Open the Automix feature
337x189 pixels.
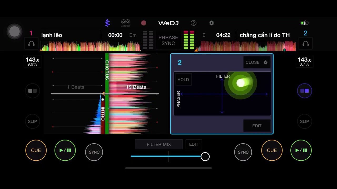point(126,23)
